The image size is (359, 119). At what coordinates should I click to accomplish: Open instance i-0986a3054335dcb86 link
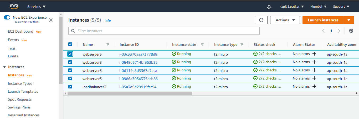(x=139, y=79)
